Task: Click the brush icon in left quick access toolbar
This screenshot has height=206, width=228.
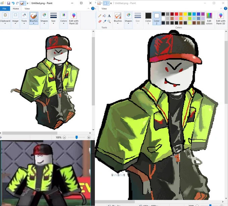Action: [x=22, y=3]
